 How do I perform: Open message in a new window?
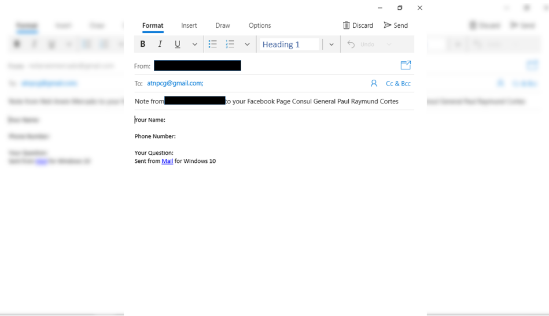pos(406,65)
